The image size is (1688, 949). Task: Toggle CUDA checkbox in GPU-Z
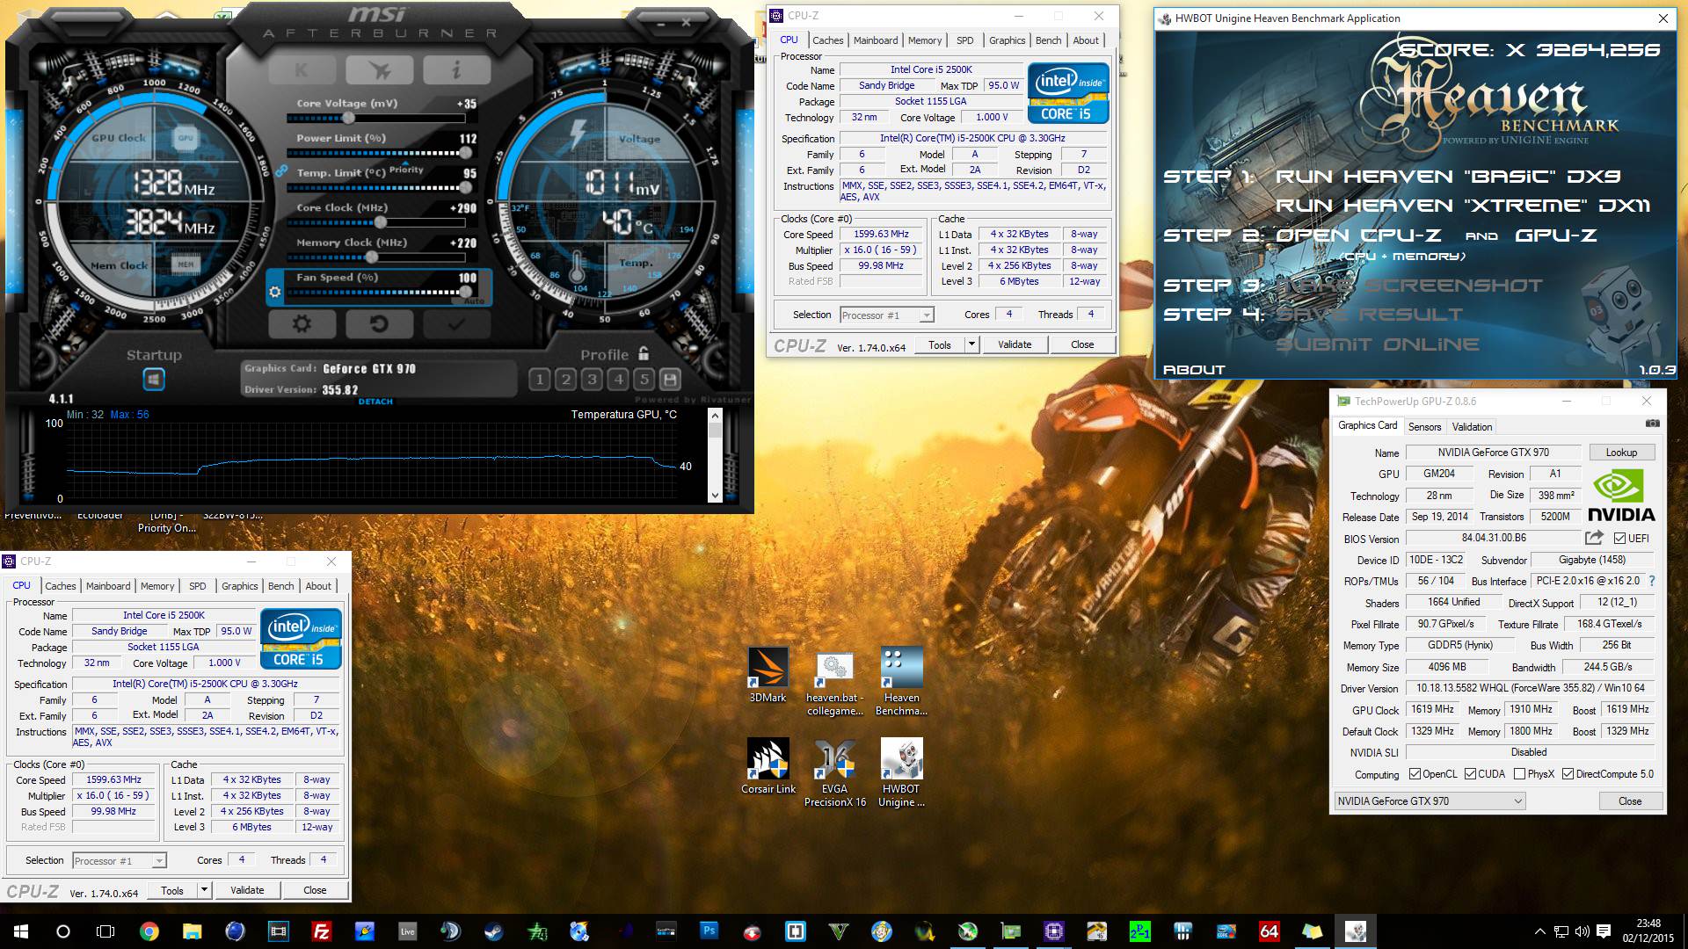[1470, 774]
